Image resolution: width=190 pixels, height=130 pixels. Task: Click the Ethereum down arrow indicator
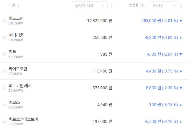point(181,38)
